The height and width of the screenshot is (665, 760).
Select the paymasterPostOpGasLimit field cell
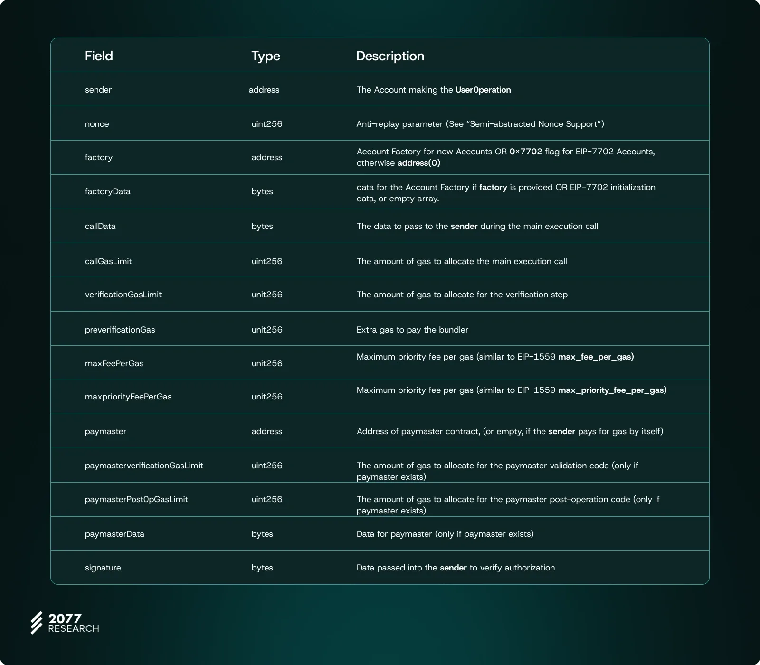point(136,499)
